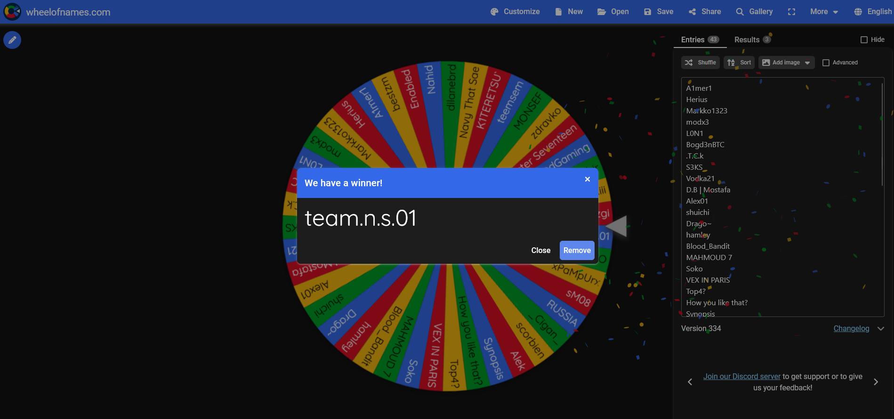Shuffle the entries list
The image size is (894, 419).
[701, 63]
